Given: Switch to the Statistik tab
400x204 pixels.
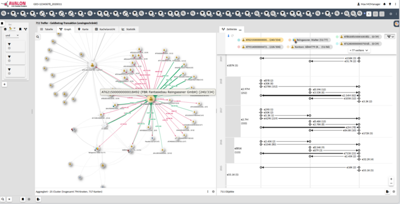Looking at the screenshot, I should 129,29.
